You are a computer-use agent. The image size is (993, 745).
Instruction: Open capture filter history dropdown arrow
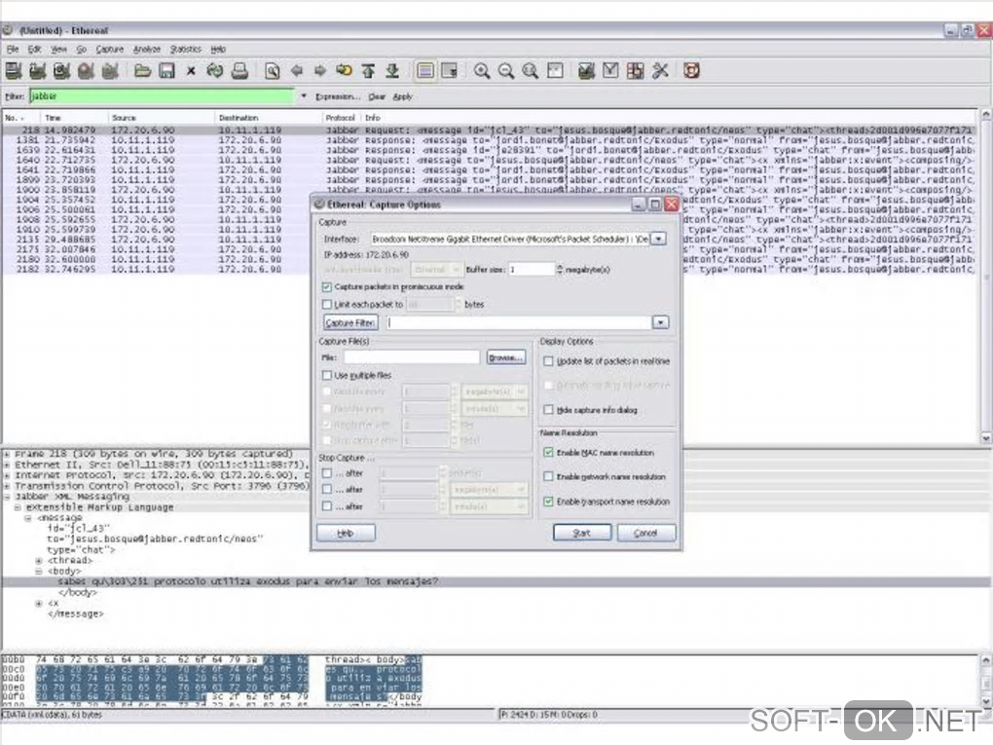pos(660,322)
